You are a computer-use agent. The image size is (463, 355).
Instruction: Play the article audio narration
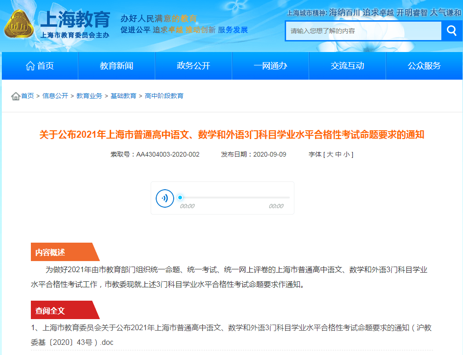165,198
